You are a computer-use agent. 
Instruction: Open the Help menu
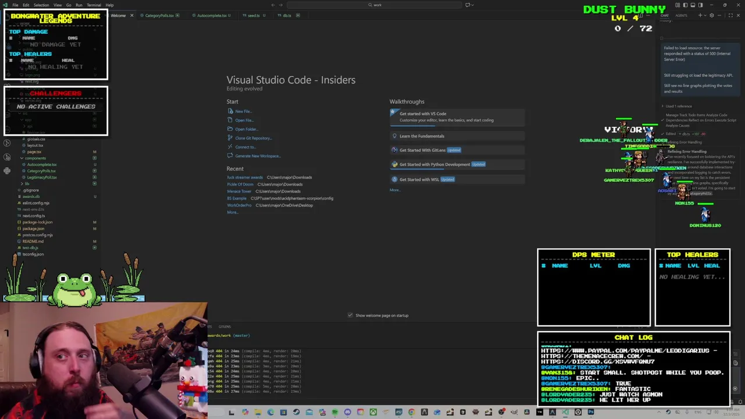[109, 5]
